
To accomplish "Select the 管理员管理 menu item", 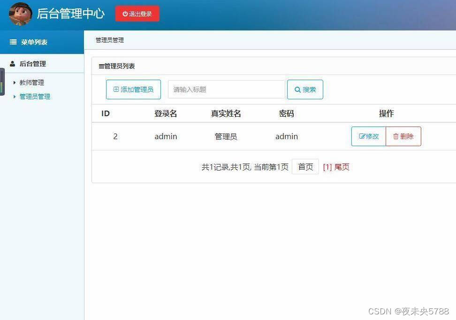I will click(35, 97).
